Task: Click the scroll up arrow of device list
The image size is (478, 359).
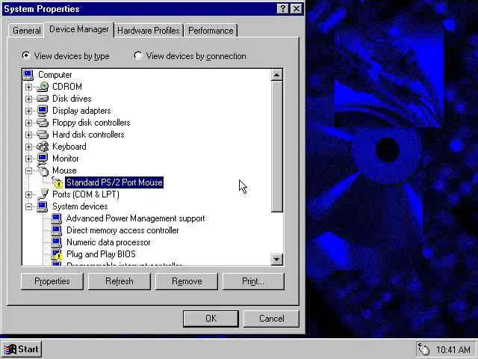Action: pyautogui.click(x=277, y=75)
